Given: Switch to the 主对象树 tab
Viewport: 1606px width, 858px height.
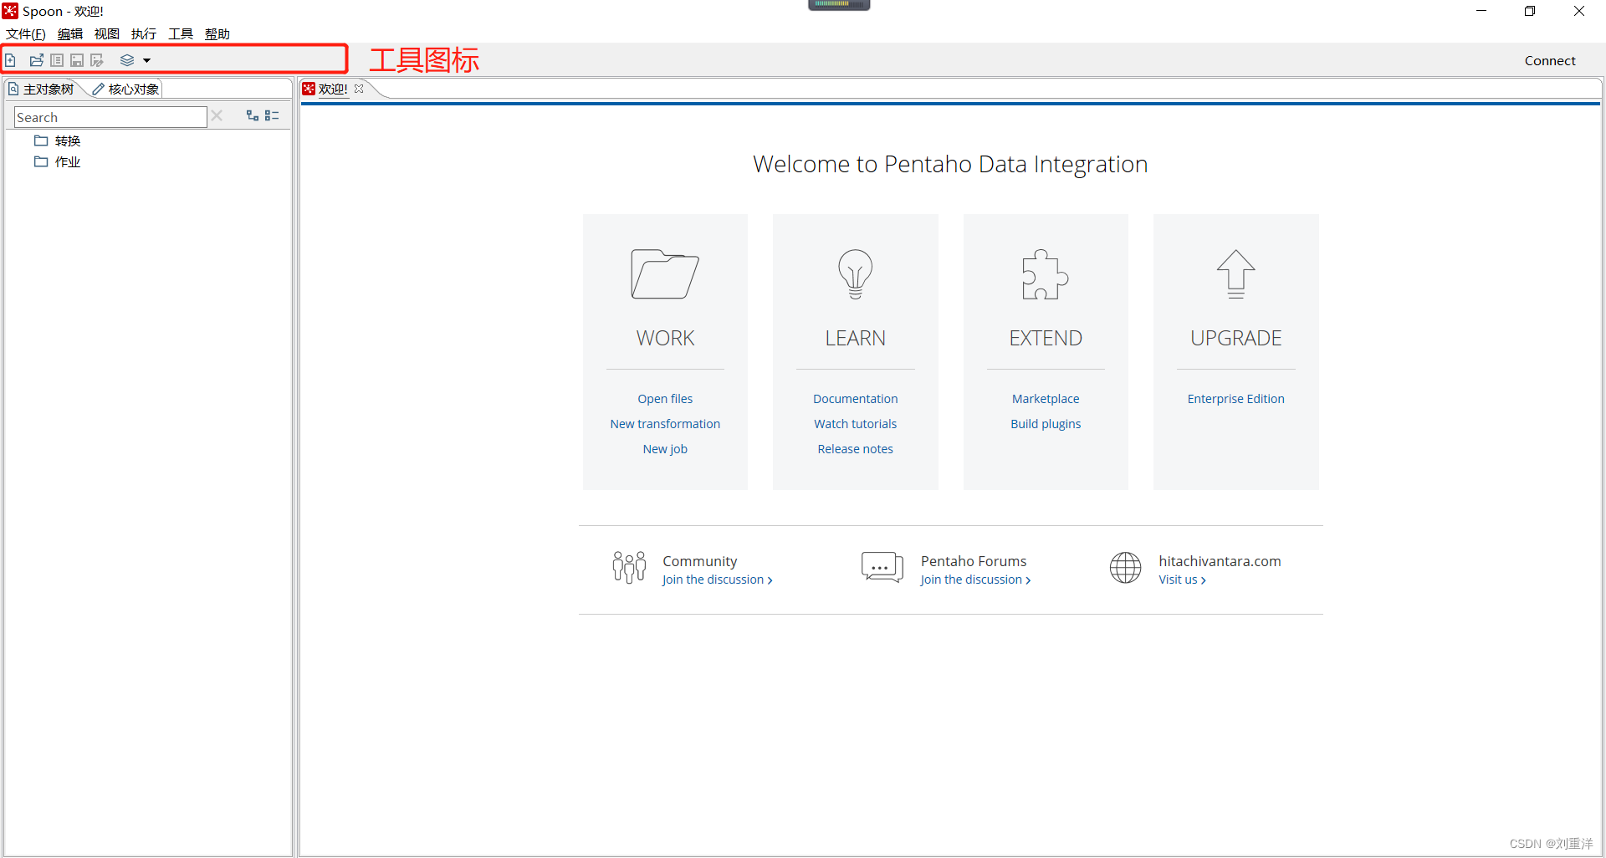Looking at the screenshot, I should click(41, 89).
